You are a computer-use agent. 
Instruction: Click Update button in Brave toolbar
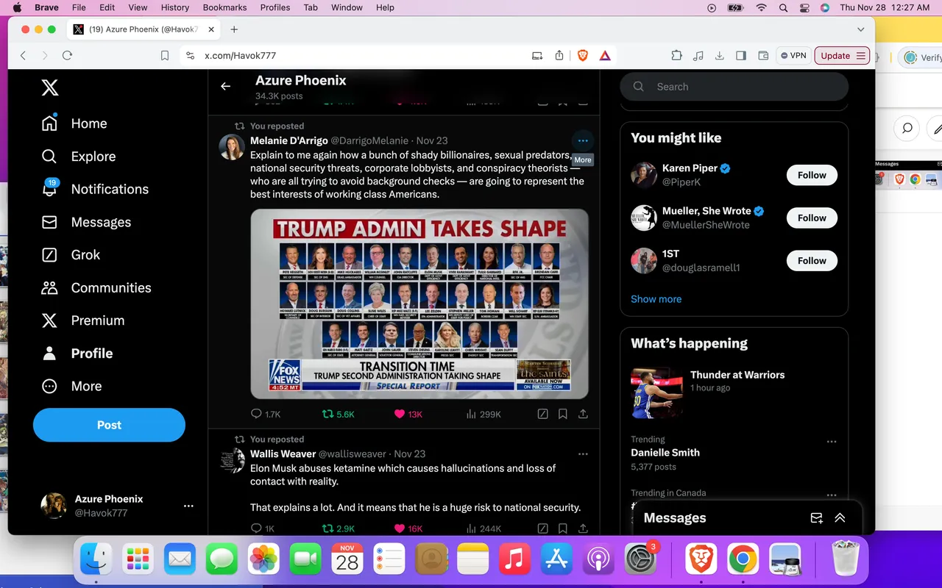point(842,56)
